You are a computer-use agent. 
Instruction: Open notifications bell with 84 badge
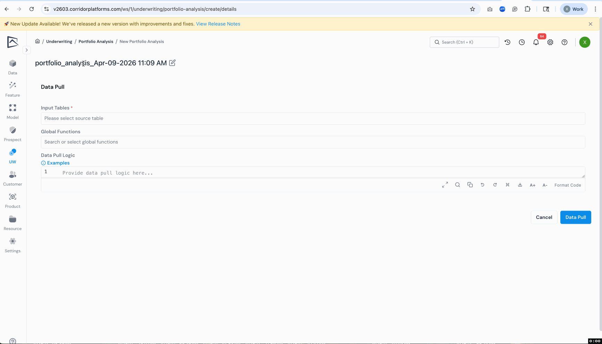536,42
